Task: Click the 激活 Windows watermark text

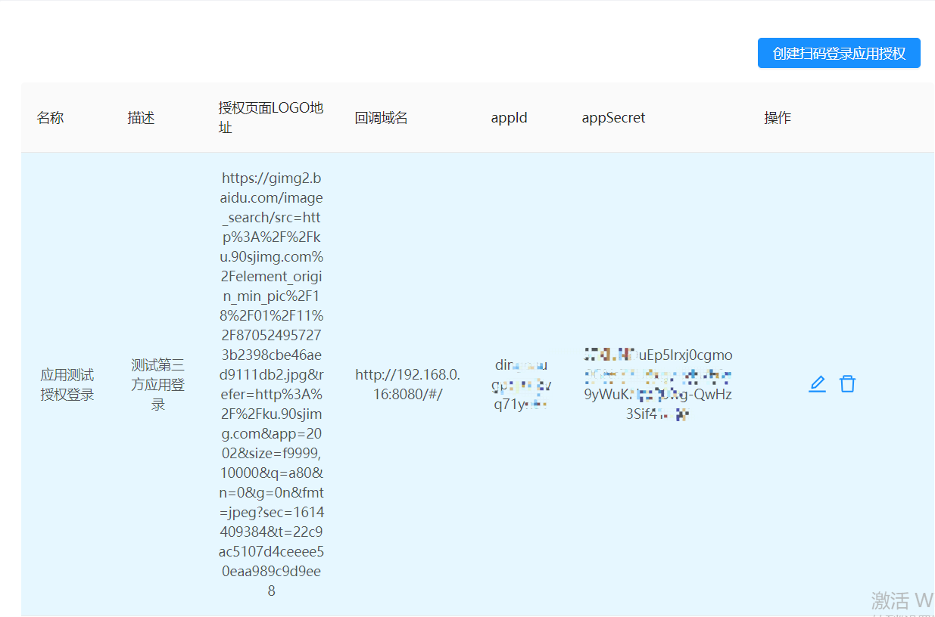Action: [x=899, y=601]
